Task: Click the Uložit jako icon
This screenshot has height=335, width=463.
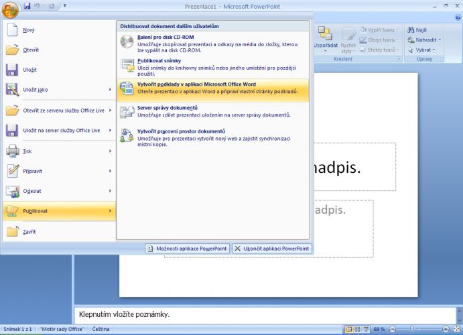Action: coord(12,90)
